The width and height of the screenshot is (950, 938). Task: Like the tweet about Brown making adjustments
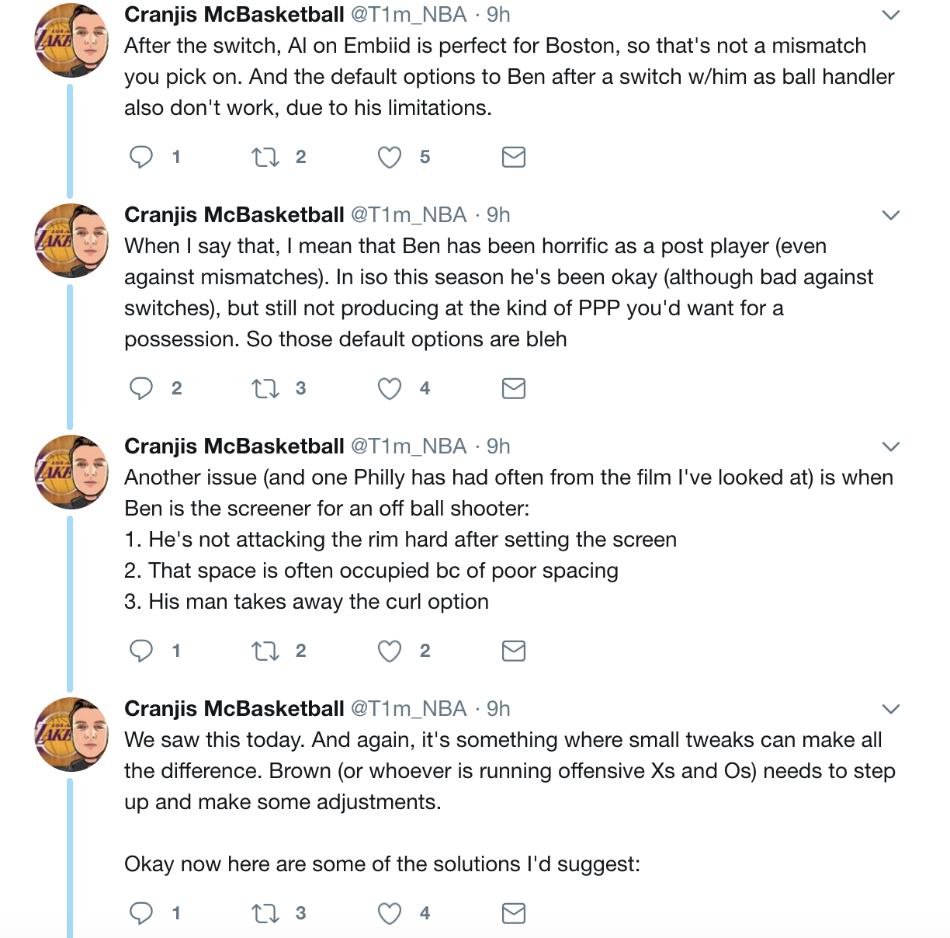click(390, 913)
